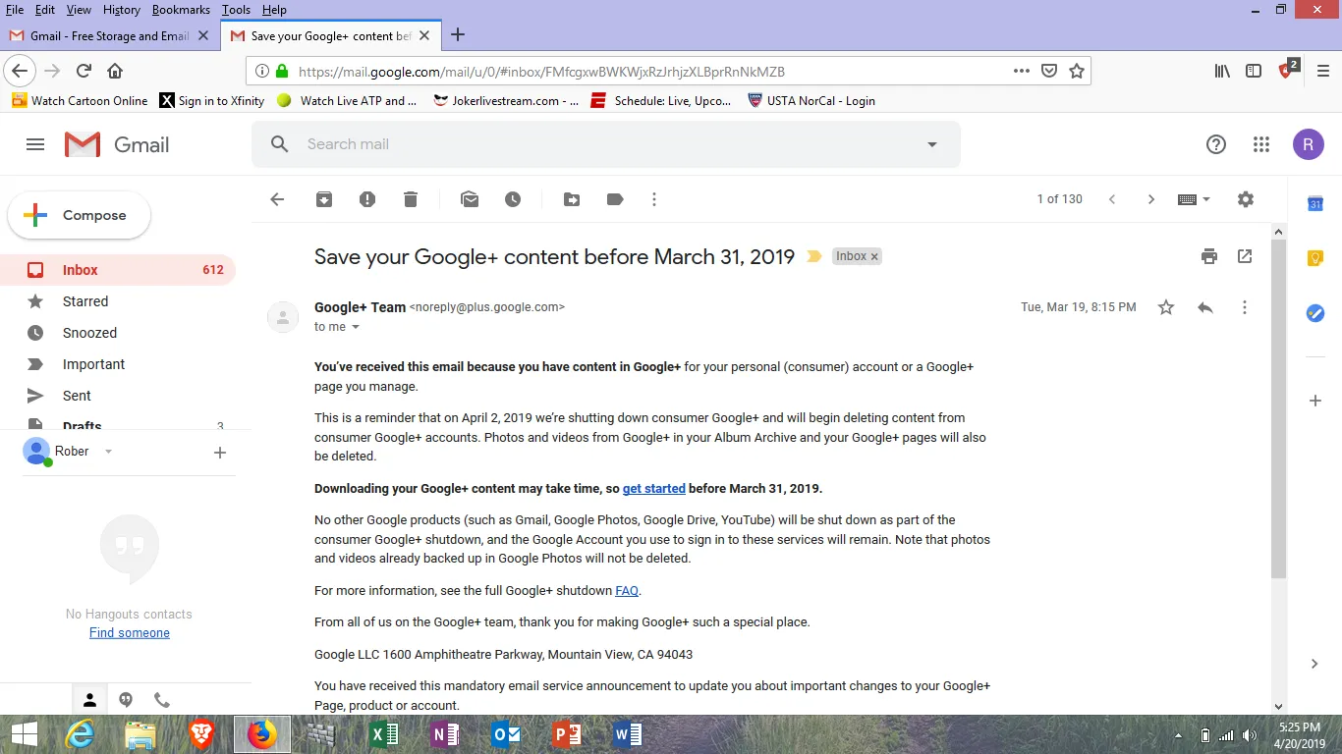Star the Google+ Team message
This screenshot has width=1342, height=754.
tap(1166, 307)
